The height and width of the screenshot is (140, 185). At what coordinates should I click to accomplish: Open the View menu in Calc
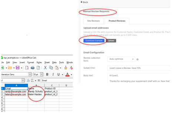click(x=15, y=62)
